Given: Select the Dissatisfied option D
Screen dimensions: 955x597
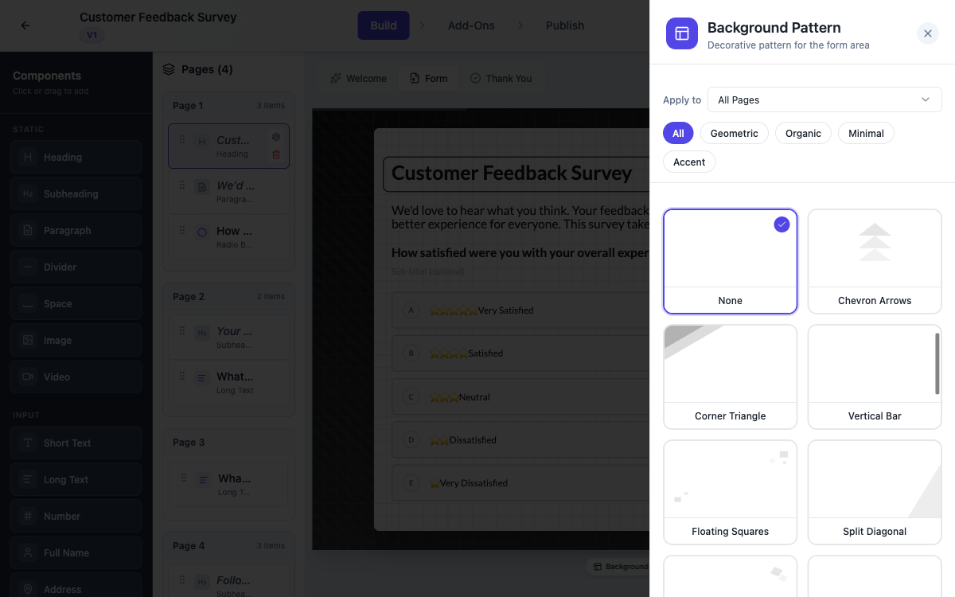Looking at the screenshot, I should click(521, 439).
